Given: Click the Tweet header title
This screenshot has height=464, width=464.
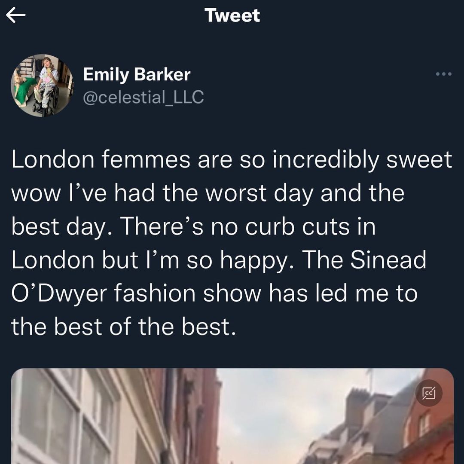Looking at the screenshot, I should point(232,15).
